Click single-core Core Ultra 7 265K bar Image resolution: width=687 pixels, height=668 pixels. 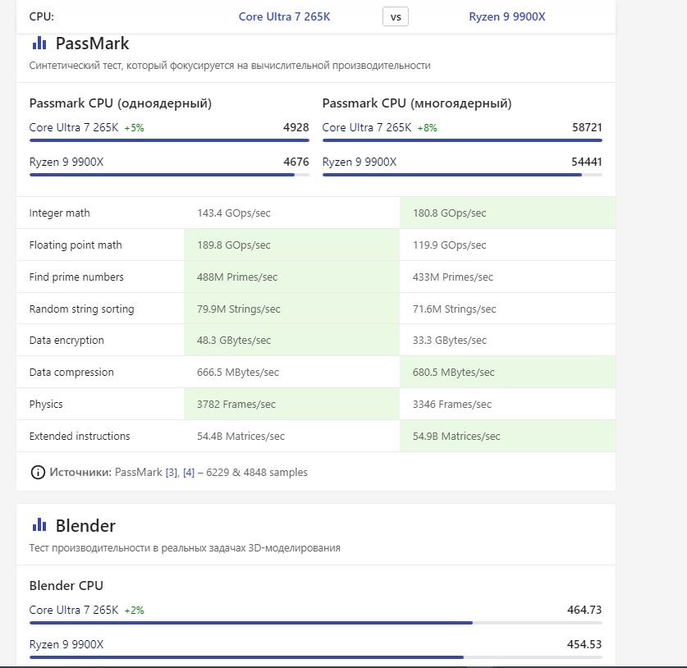[x=169, y=140]
